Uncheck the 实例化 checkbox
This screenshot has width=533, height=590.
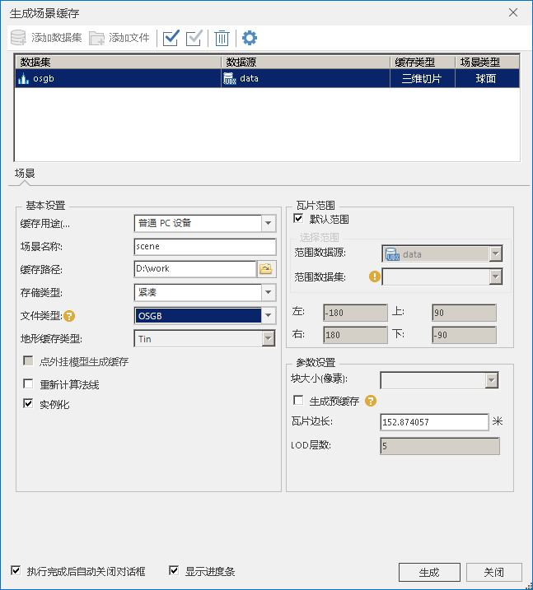pyautogui.click(x=29, y=404)
